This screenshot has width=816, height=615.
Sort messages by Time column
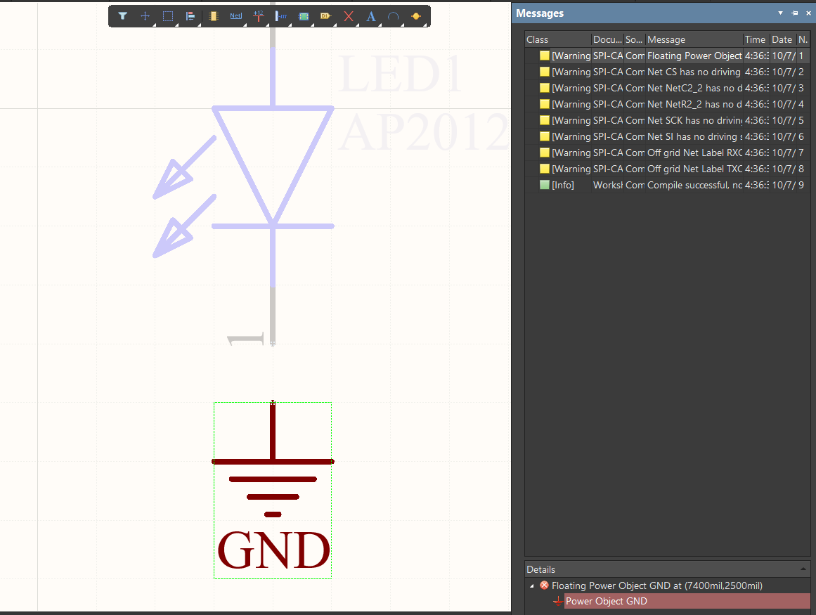click(756, 39)
